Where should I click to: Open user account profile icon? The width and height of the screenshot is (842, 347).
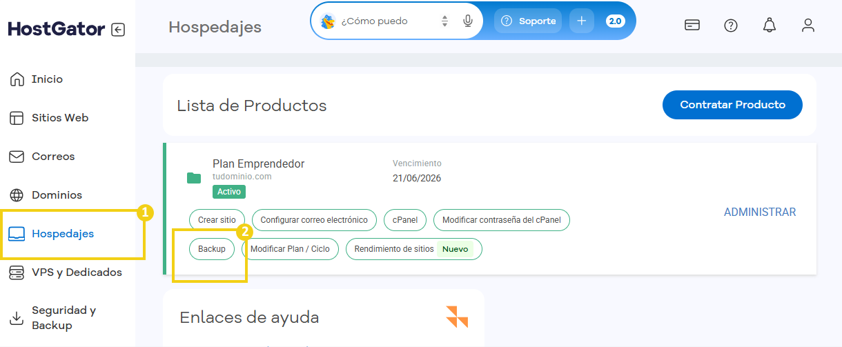click(808, 26)
